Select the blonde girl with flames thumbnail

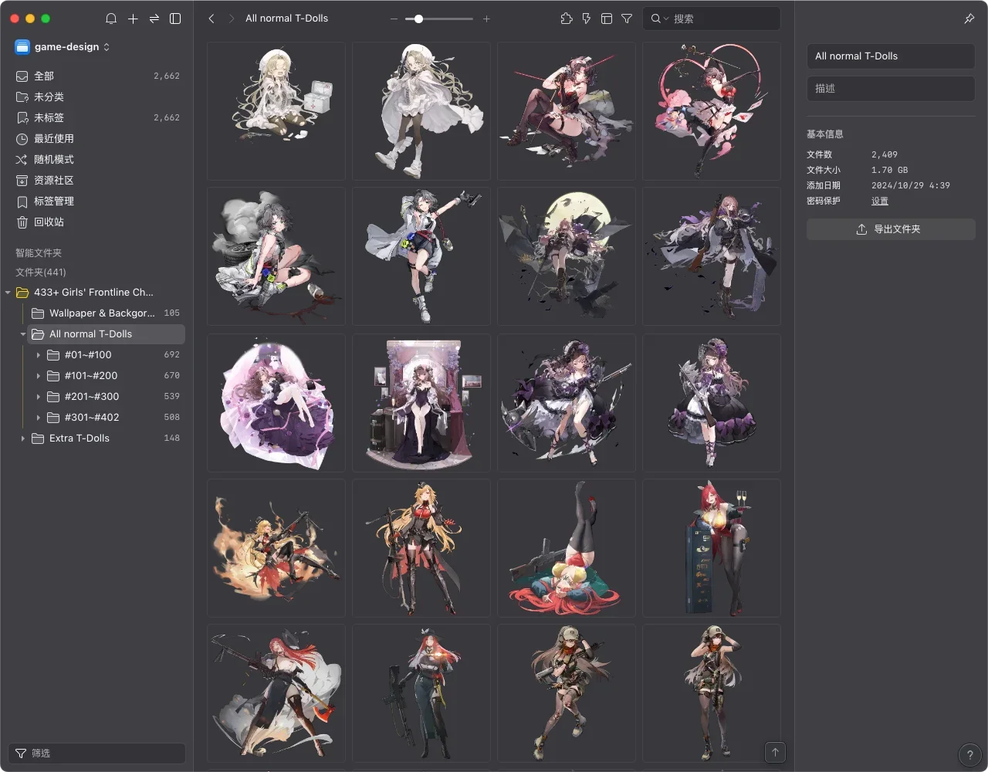276,548
